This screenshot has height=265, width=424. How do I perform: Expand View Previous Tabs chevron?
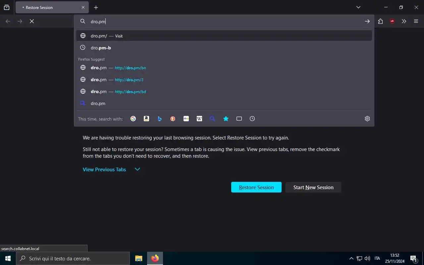pos(137,169)
